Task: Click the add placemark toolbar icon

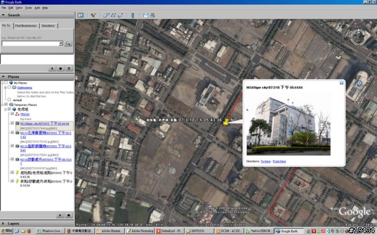Action: (93, 15)
